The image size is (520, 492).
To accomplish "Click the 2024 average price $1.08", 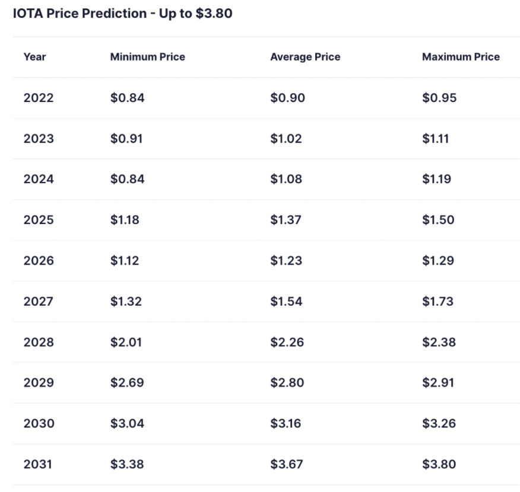I will (x=286, y=179).
